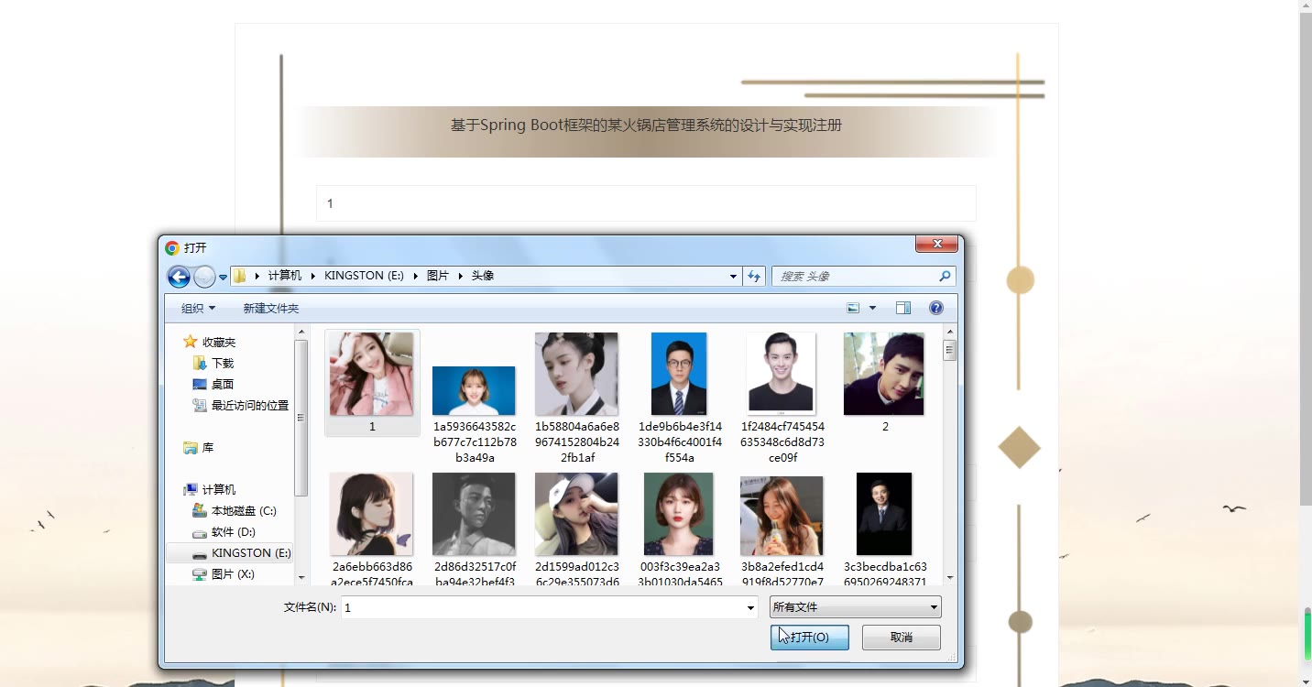Click the help question mark icon

[936, 308]
